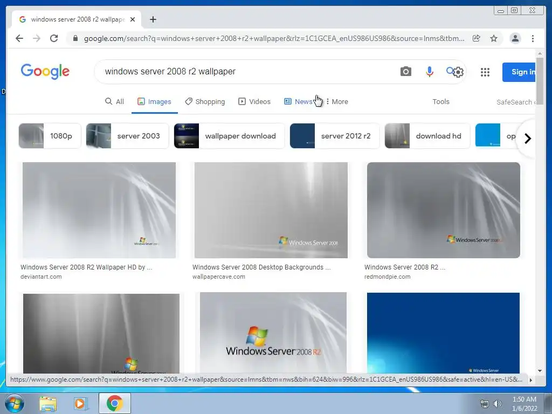Screen dimensions: 552x414
Task: Open the SafeSearch setting
Action: (x=516, y=102)
